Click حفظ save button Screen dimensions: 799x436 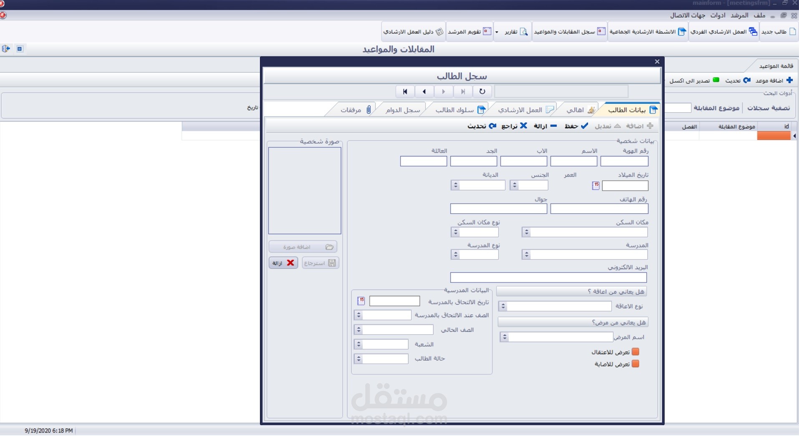pyautogui.click(x=576, y=126)
